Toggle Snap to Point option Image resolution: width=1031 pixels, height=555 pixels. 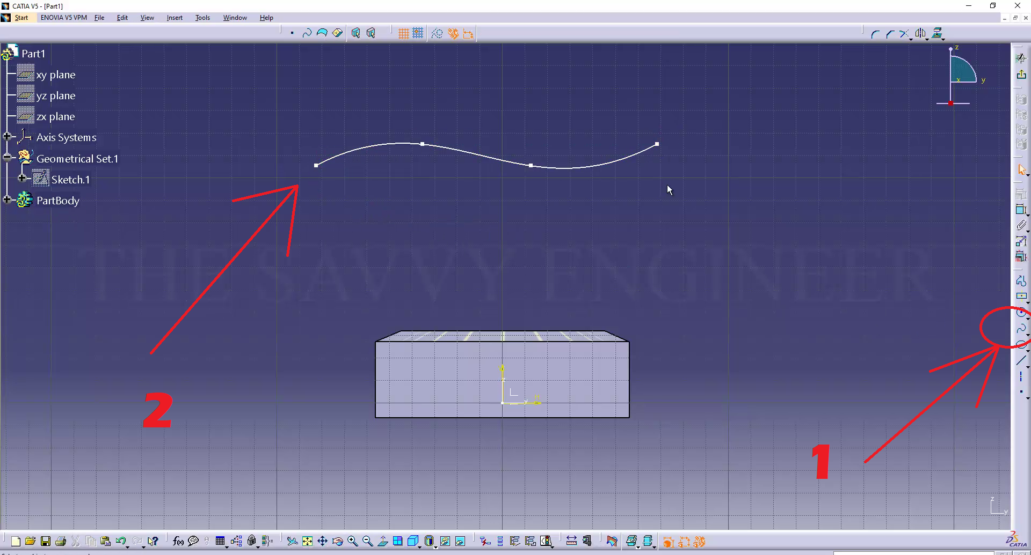point(418,33)
